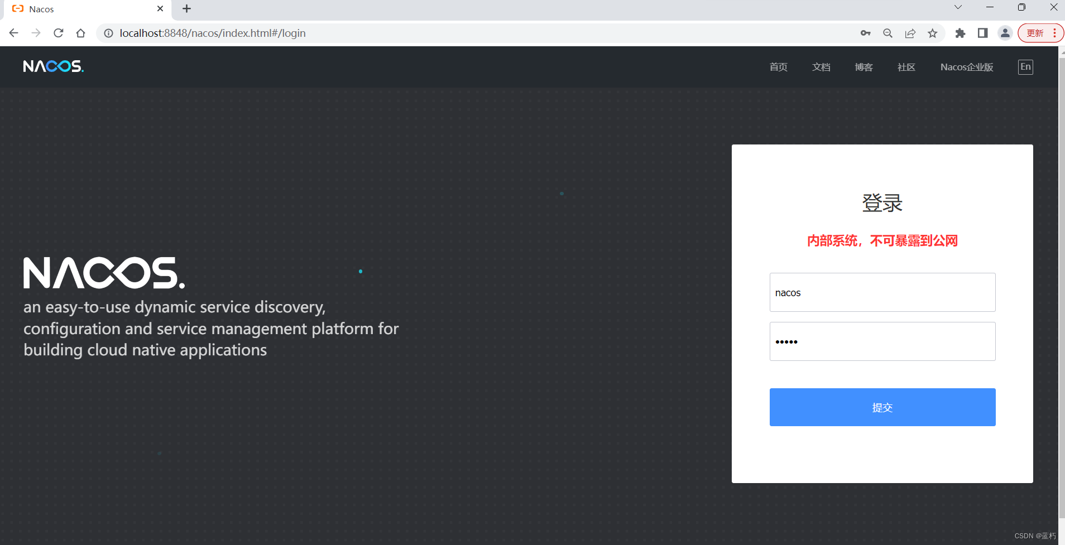Open 博客 in the navigation bar
The width and height of the screenshot is (1065, 545).
pyautogui.click(x=863, y=67)
